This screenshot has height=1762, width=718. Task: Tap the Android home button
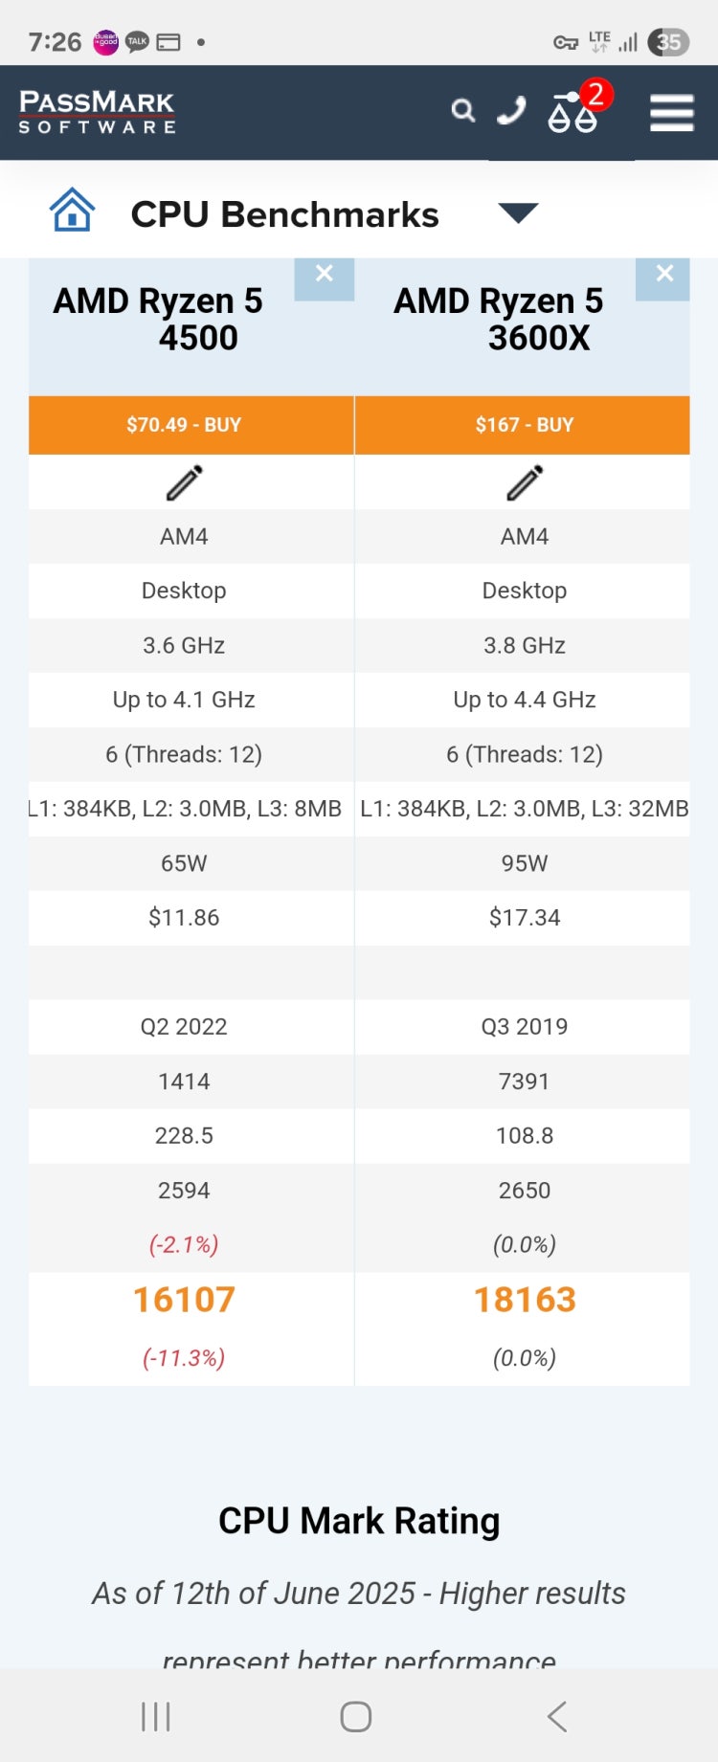click(x=356, y=1716)
